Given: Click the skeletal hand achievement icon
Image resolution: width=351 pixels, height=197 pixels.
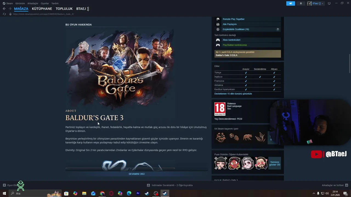Looking at the screenshot, I should 261,137.
